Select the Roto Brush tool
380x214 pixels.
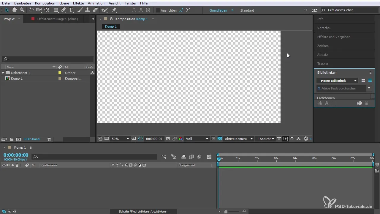(104, 10)
